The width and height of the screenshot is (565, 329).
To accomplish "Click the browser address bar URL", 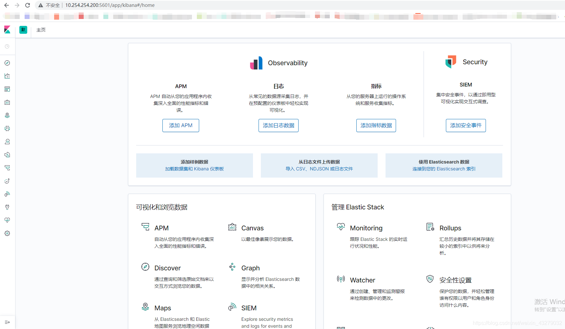I will tap(110, 5).
